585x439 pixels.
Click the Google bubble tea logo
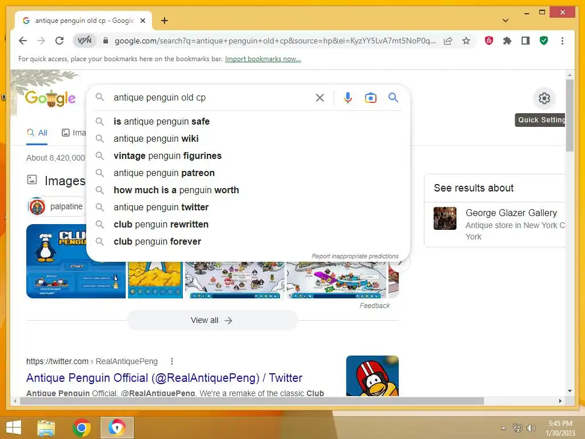(50, 98)
